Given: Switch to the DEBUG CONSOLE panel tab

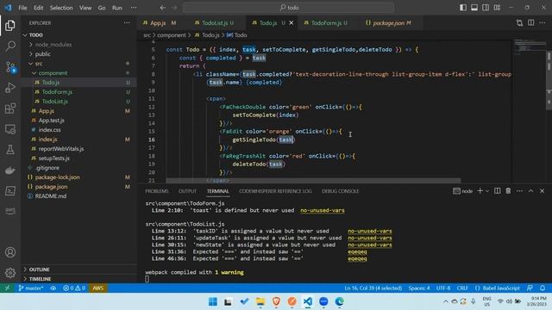Looking at the screenshot, I should (x=340, y=191).
